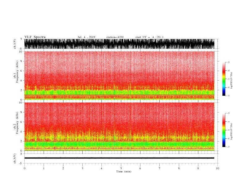Viewport: 245px width, 189px height.
Task: Select the "start UT = 4 :20: 1" text
Action: point(149,37)
